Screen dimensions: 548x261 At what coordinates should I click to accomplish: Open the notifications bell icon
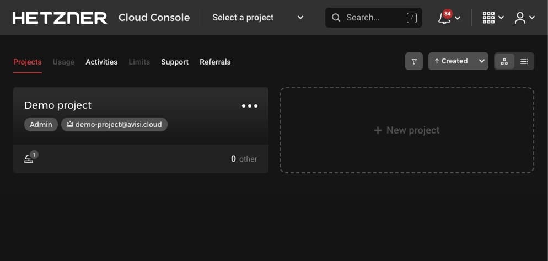(x=444, y=19)
